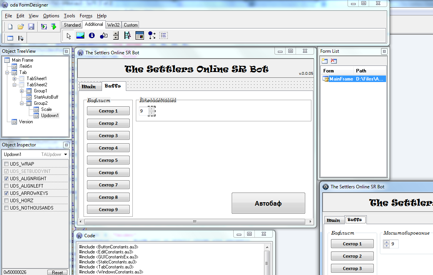Collapse the Tab node in Object TreeView
This screenshot has width=433, height=275.
[7, 73]
